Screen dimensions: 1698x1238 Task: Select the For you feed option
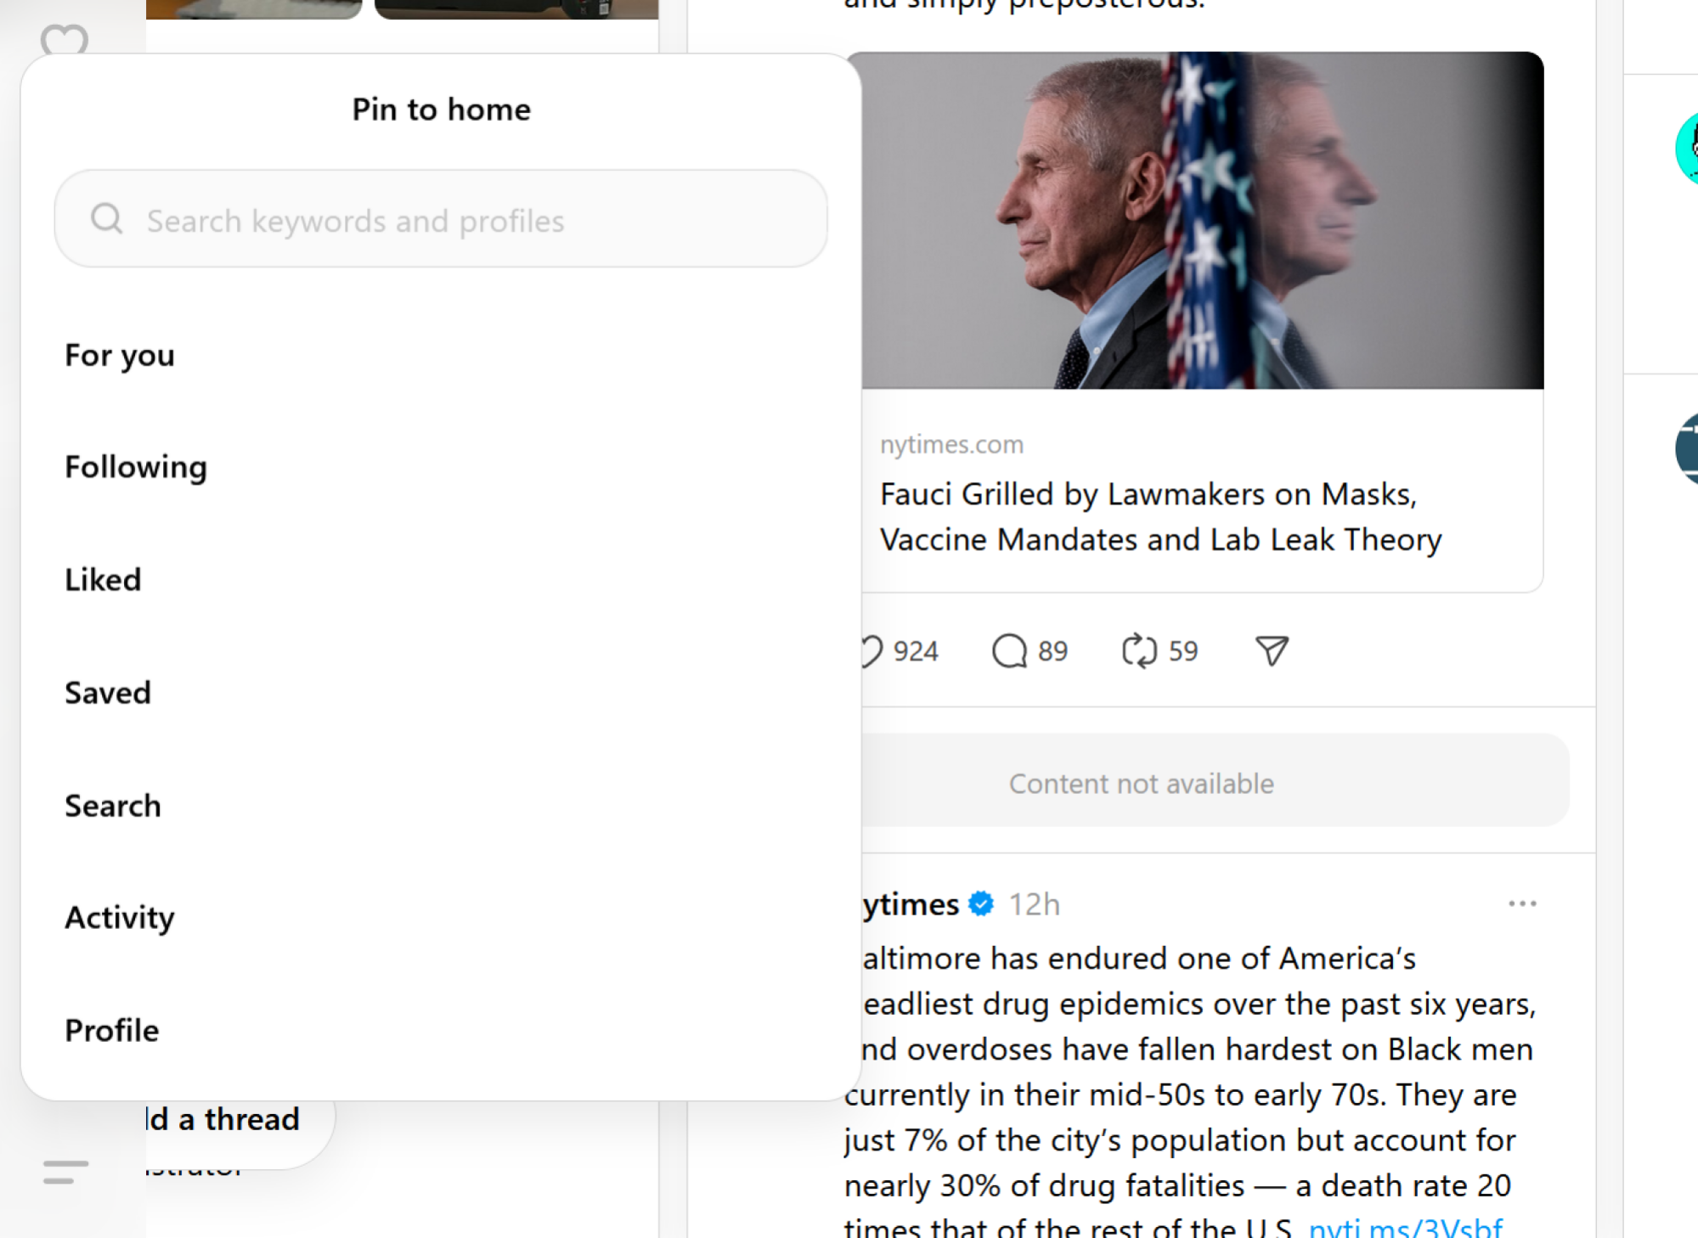[120, 353]
